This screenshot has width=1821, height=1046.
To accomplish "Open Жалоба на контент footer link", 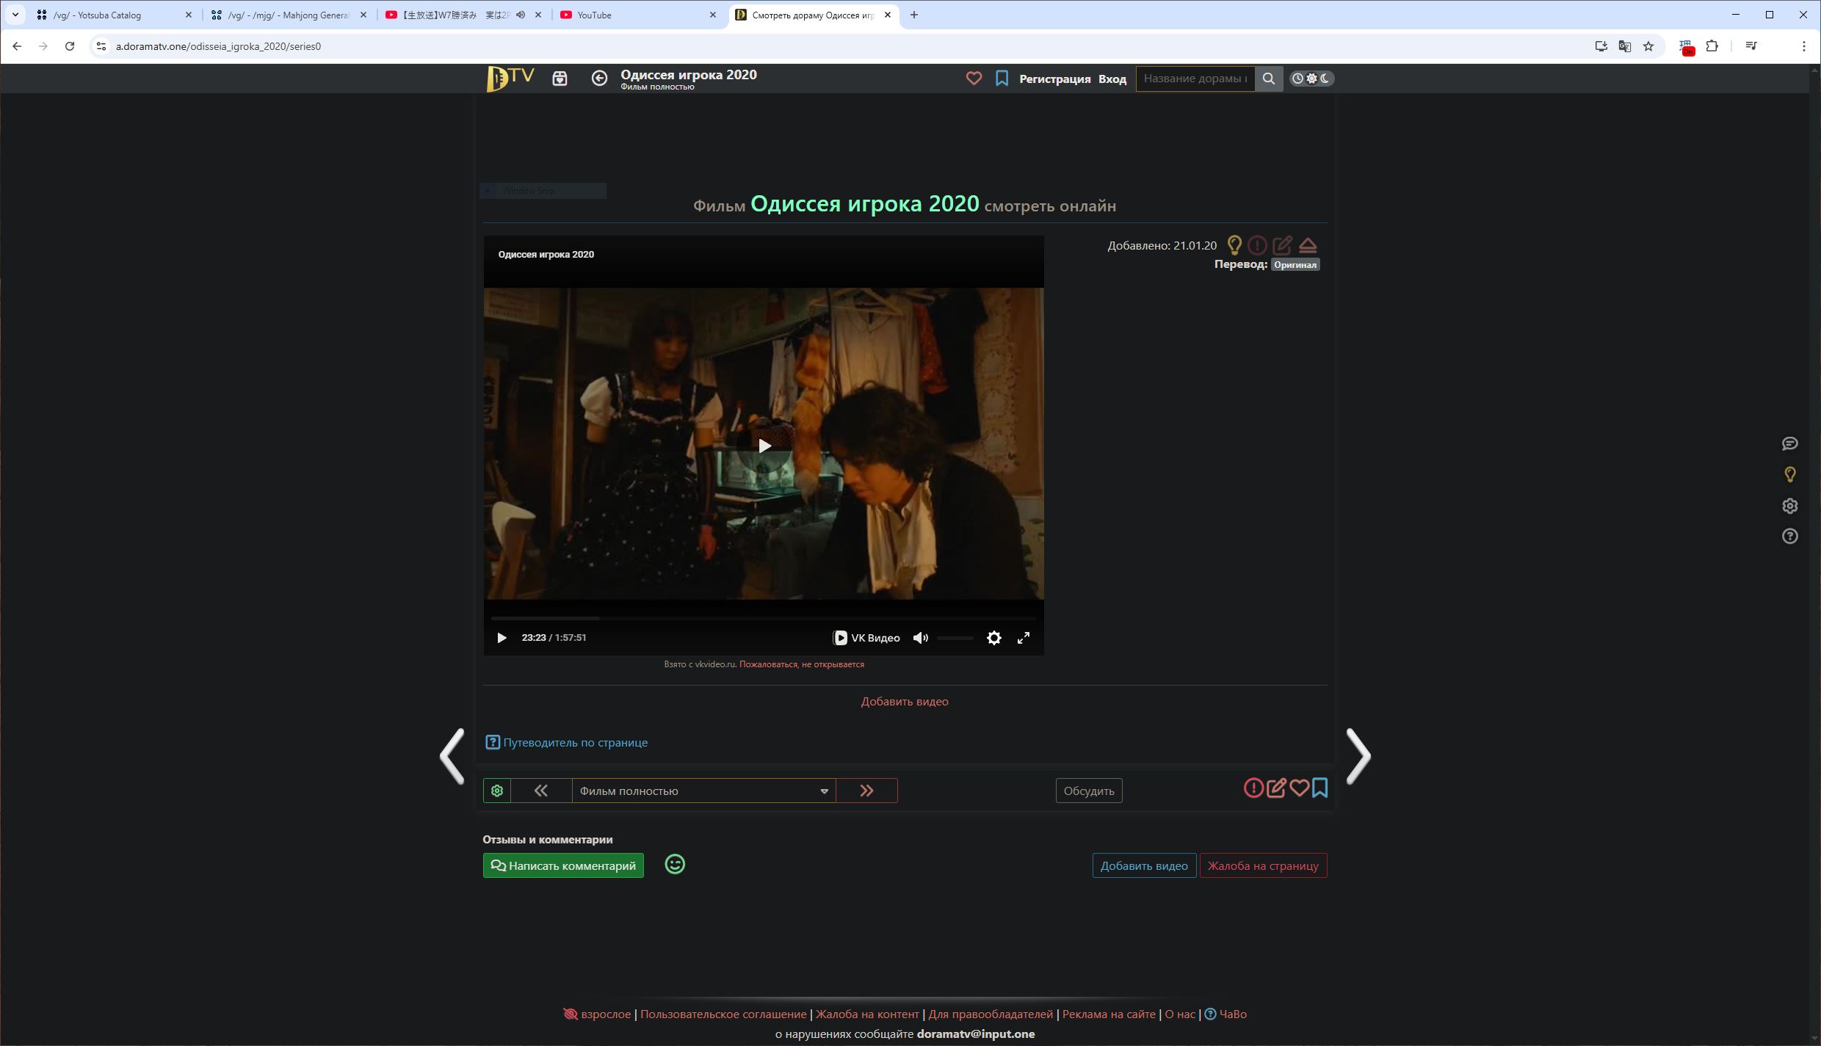I will [x=867, y=1014].
